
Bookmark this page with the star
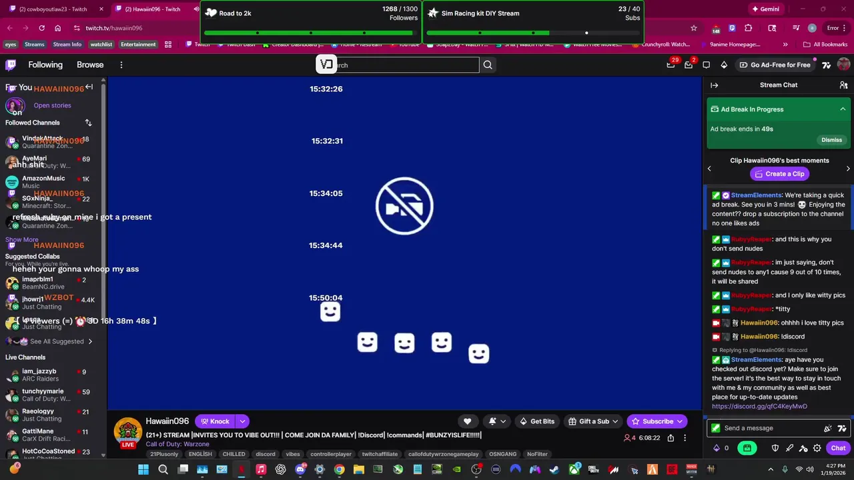694,28
